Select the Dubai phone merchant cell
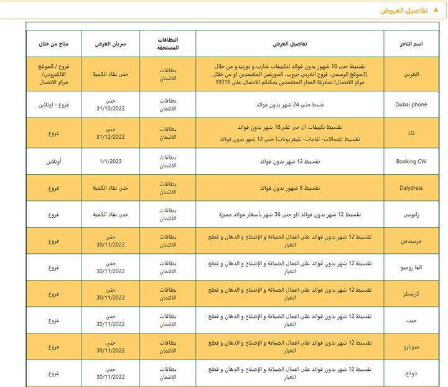 [411, 105]
